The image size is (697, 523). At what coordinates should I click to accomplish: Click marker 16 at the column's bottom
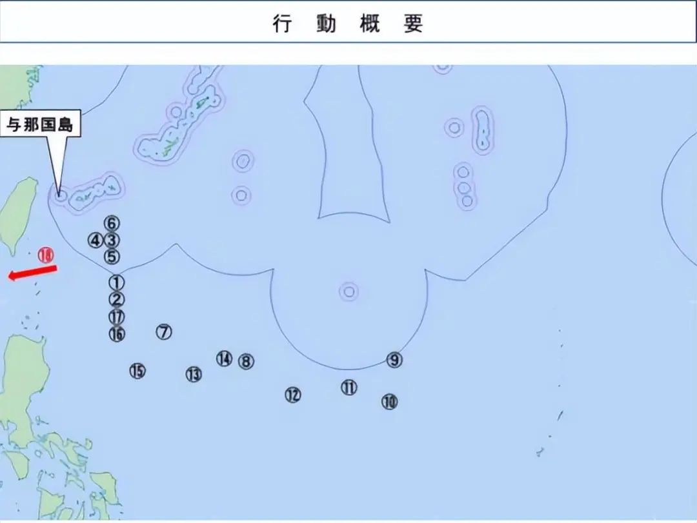[116, 334]
